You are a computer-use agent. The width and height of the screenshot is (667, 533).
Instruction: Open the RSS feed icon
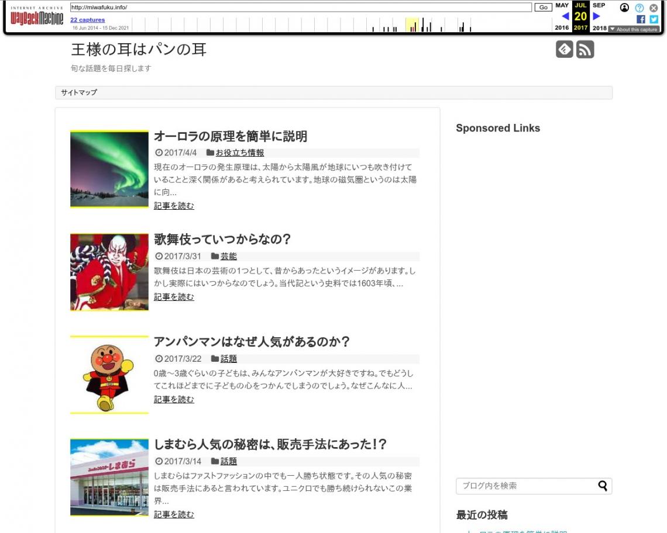coord(585,49)
